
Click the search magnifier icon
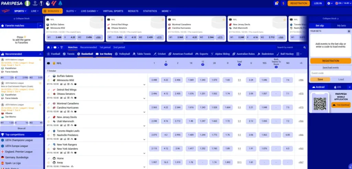[x=305, y=48]
